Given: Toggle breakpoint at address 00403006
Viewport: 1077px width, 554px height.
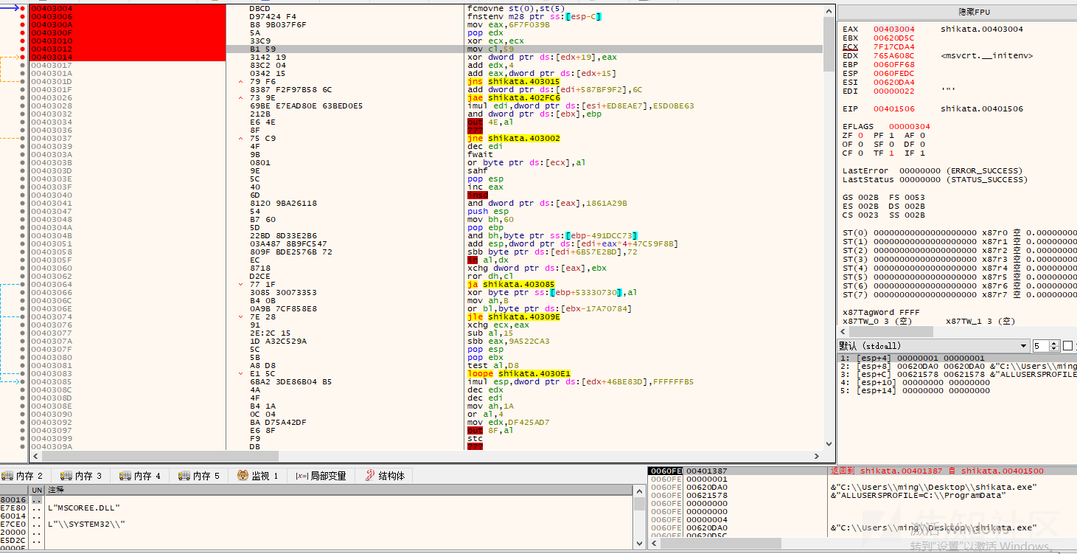Looking at the screenshot, I should (22, 16).
